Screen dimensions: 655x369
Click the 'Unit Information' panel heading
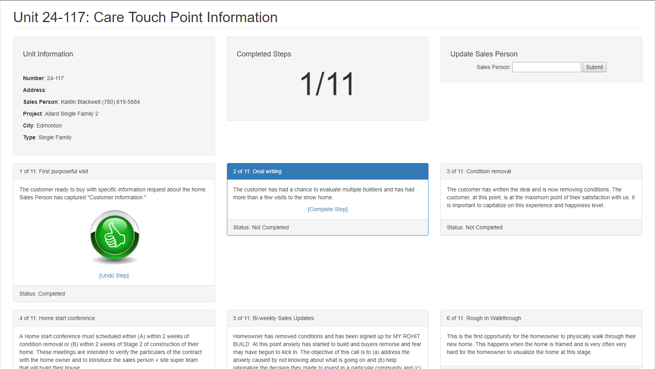tap(48, 54)
